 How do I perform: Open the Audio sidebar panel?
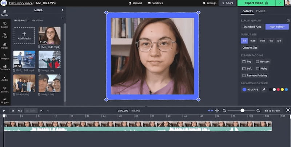click(5, 78)
